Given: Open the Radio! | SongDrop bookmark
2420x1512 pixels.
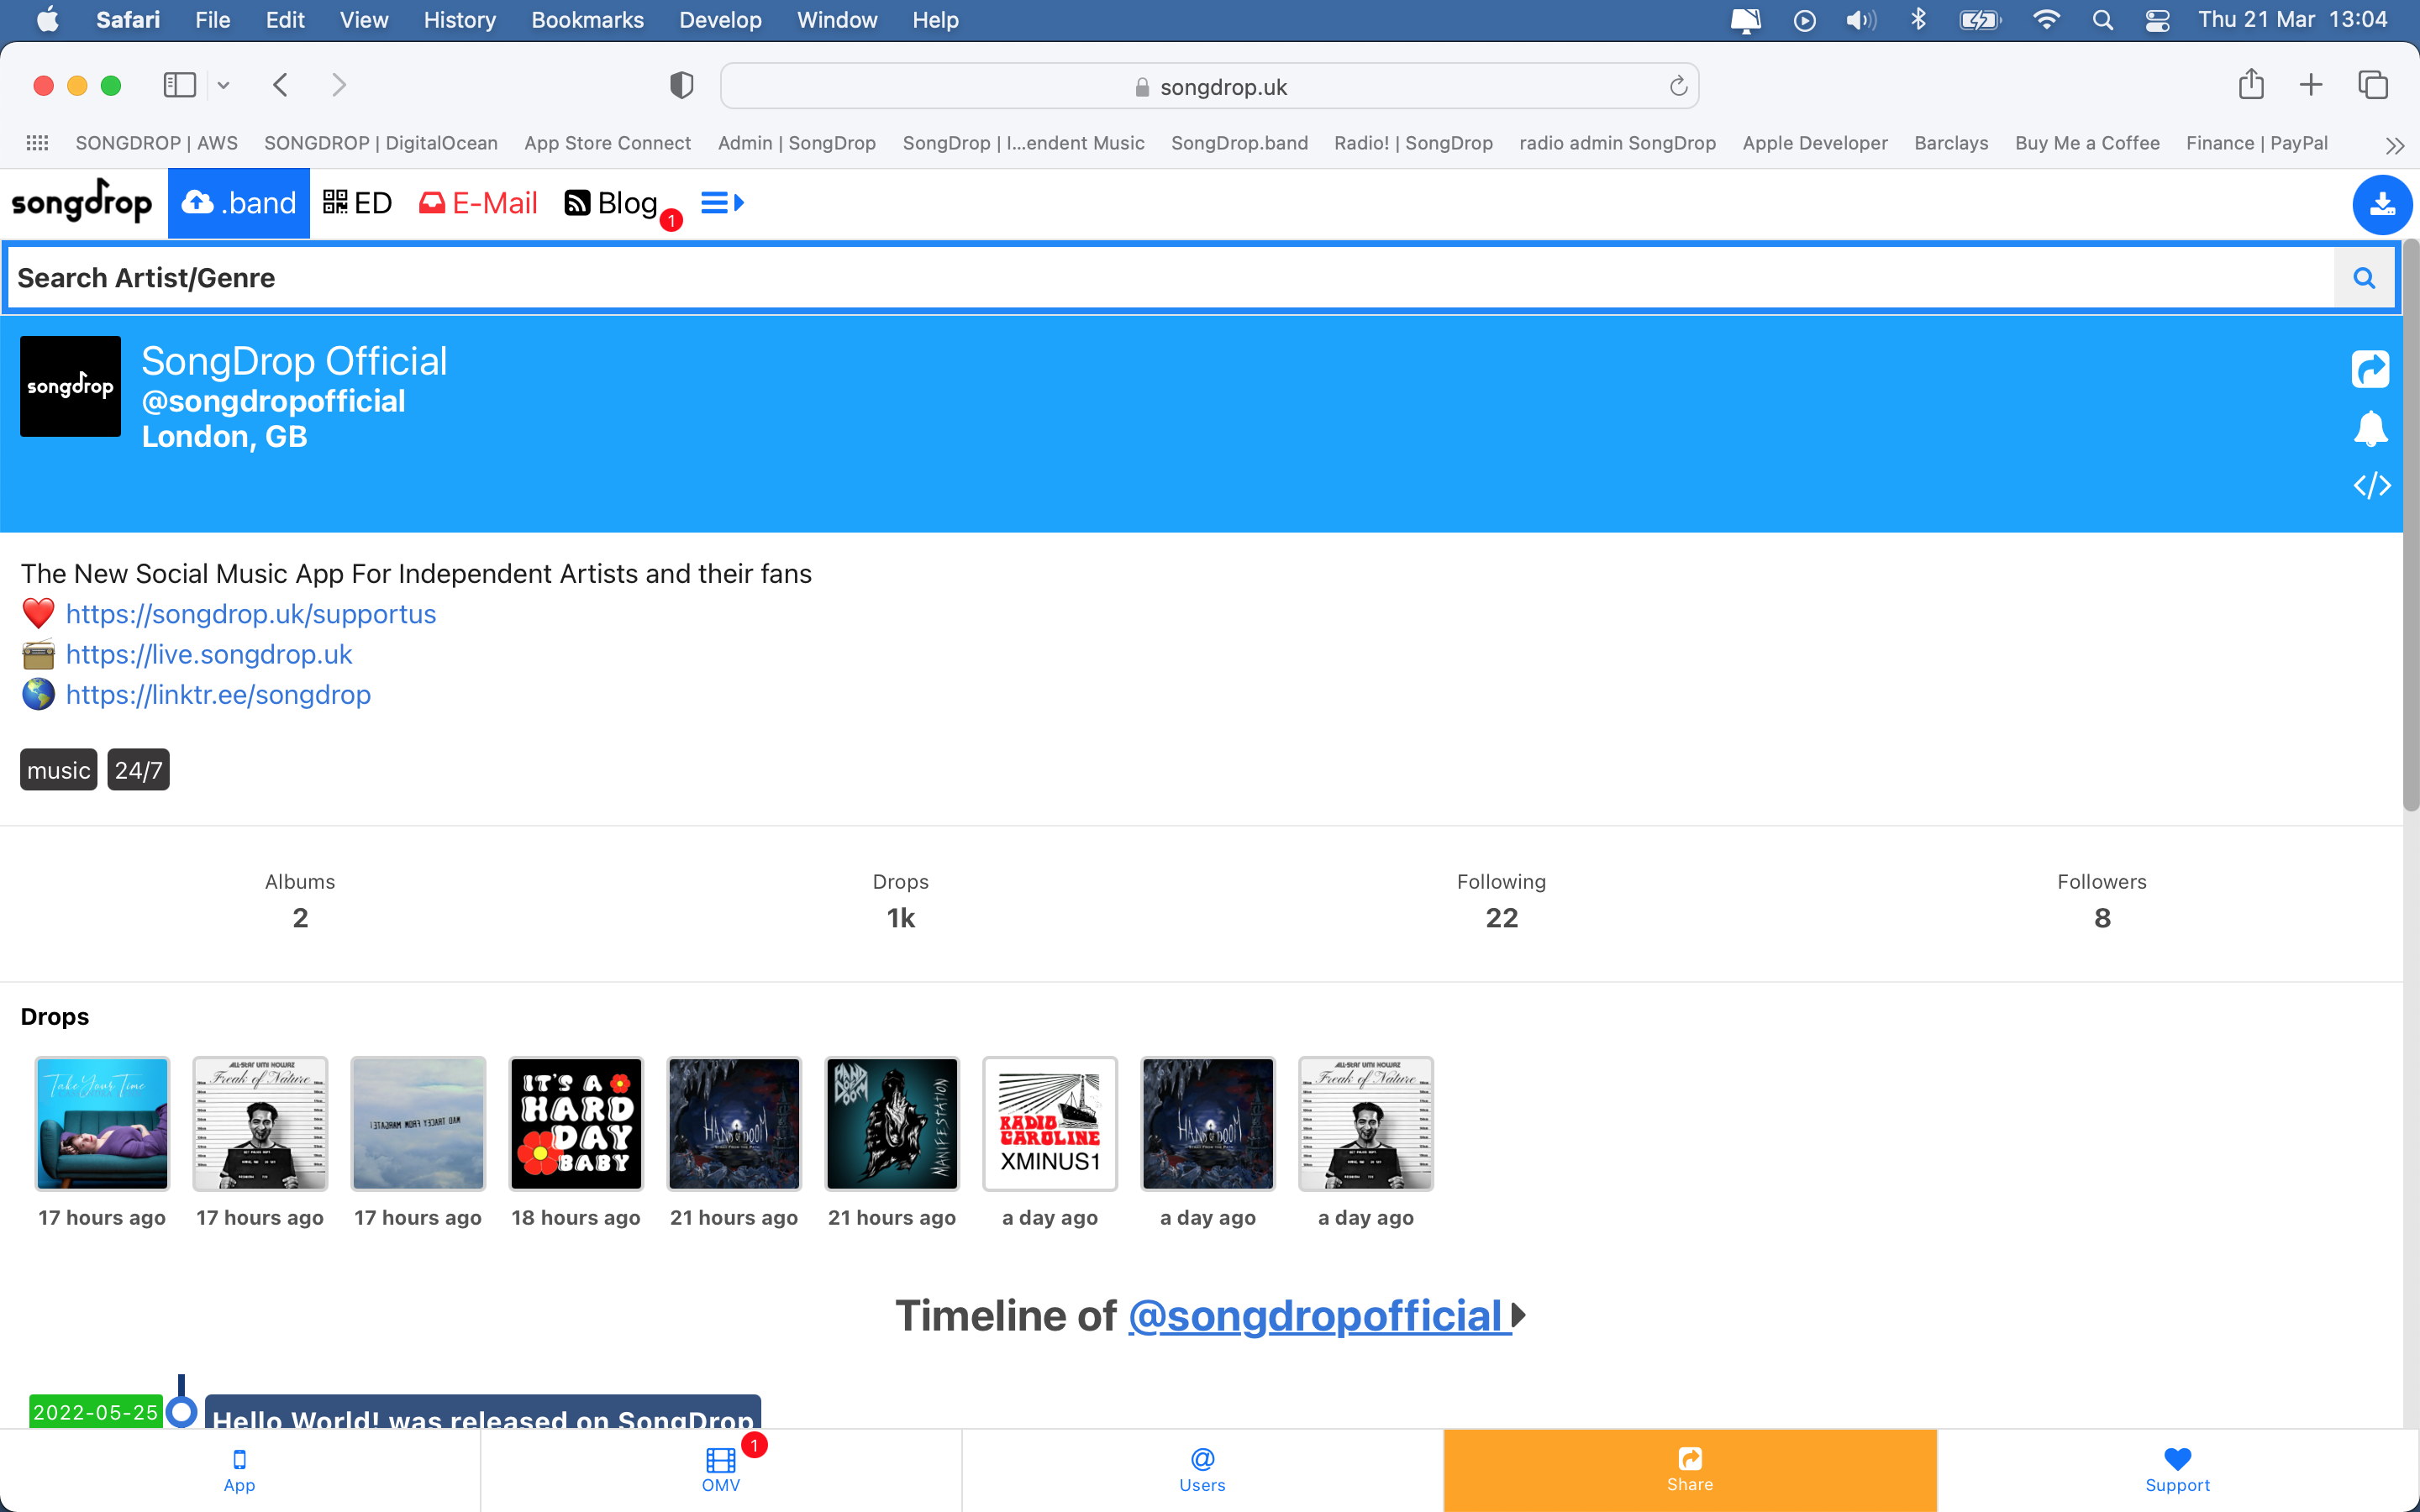Looking at the screenshot, I should click(1413, 143).
